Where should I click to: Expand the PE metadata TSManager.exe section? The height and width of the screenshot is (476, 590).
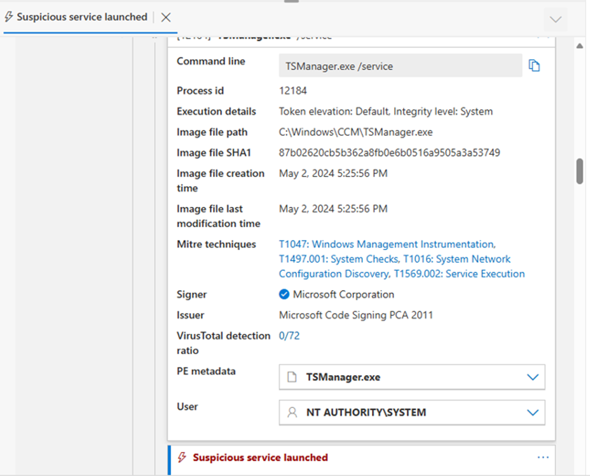click(x=533, y=377)
